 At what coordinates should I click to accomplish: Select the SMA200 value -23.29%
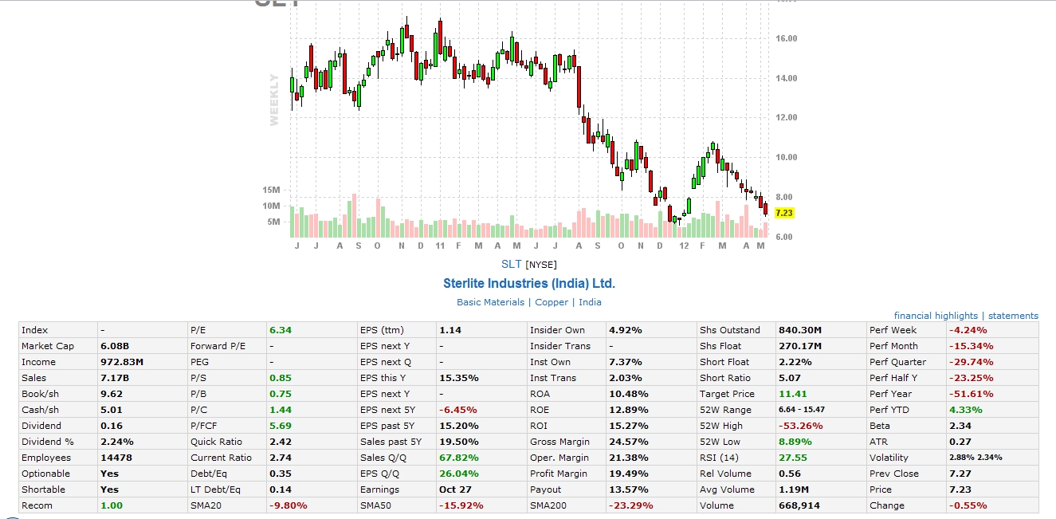pyautogui.click(x=631, y=505)
